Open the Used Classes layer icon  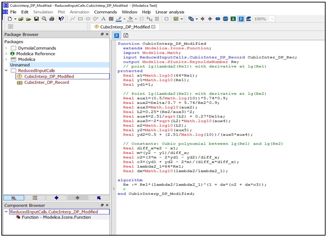(249, 19)
